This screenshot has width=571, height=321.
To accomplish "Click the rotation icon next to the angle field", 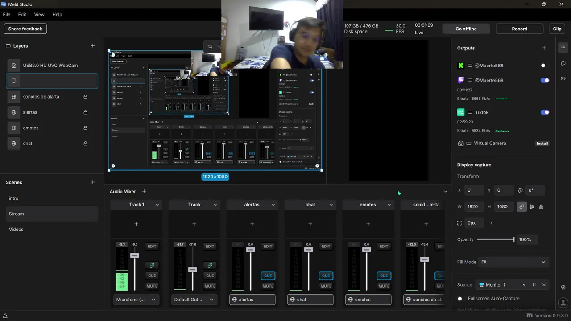I will pos(520,190).
